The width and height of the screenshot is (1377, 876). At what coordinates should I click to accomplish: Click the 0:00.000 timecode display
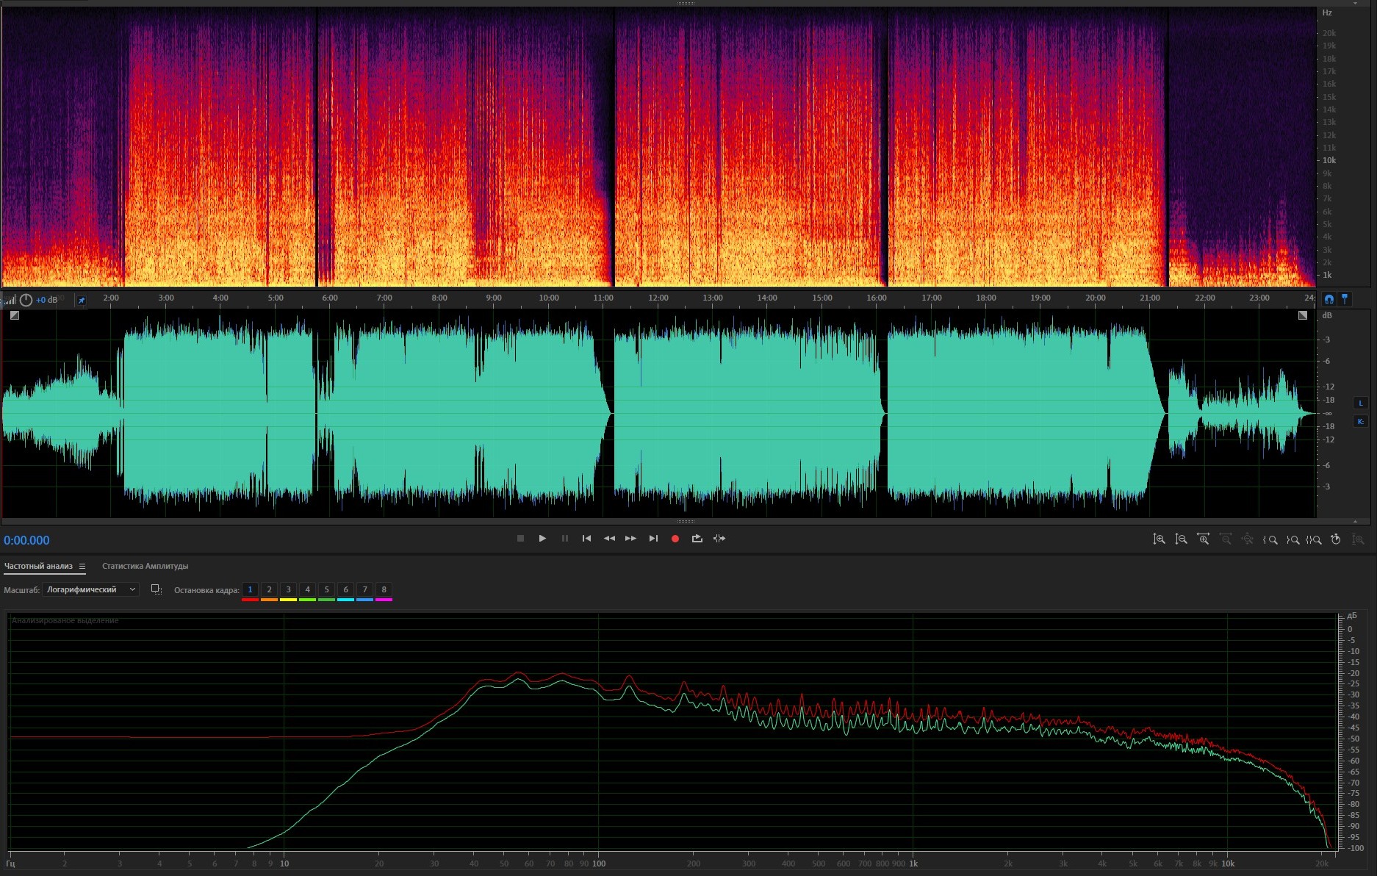(26, 540)
